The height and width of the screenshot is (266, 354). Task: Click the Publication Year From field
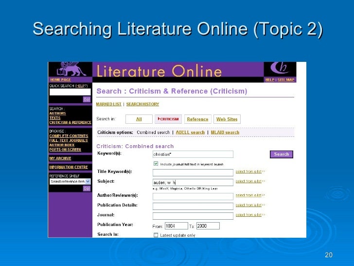click(177, 226)
